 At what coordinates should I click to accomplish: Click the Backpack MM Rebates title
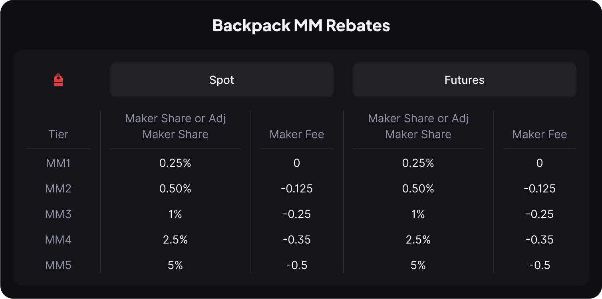301,26
